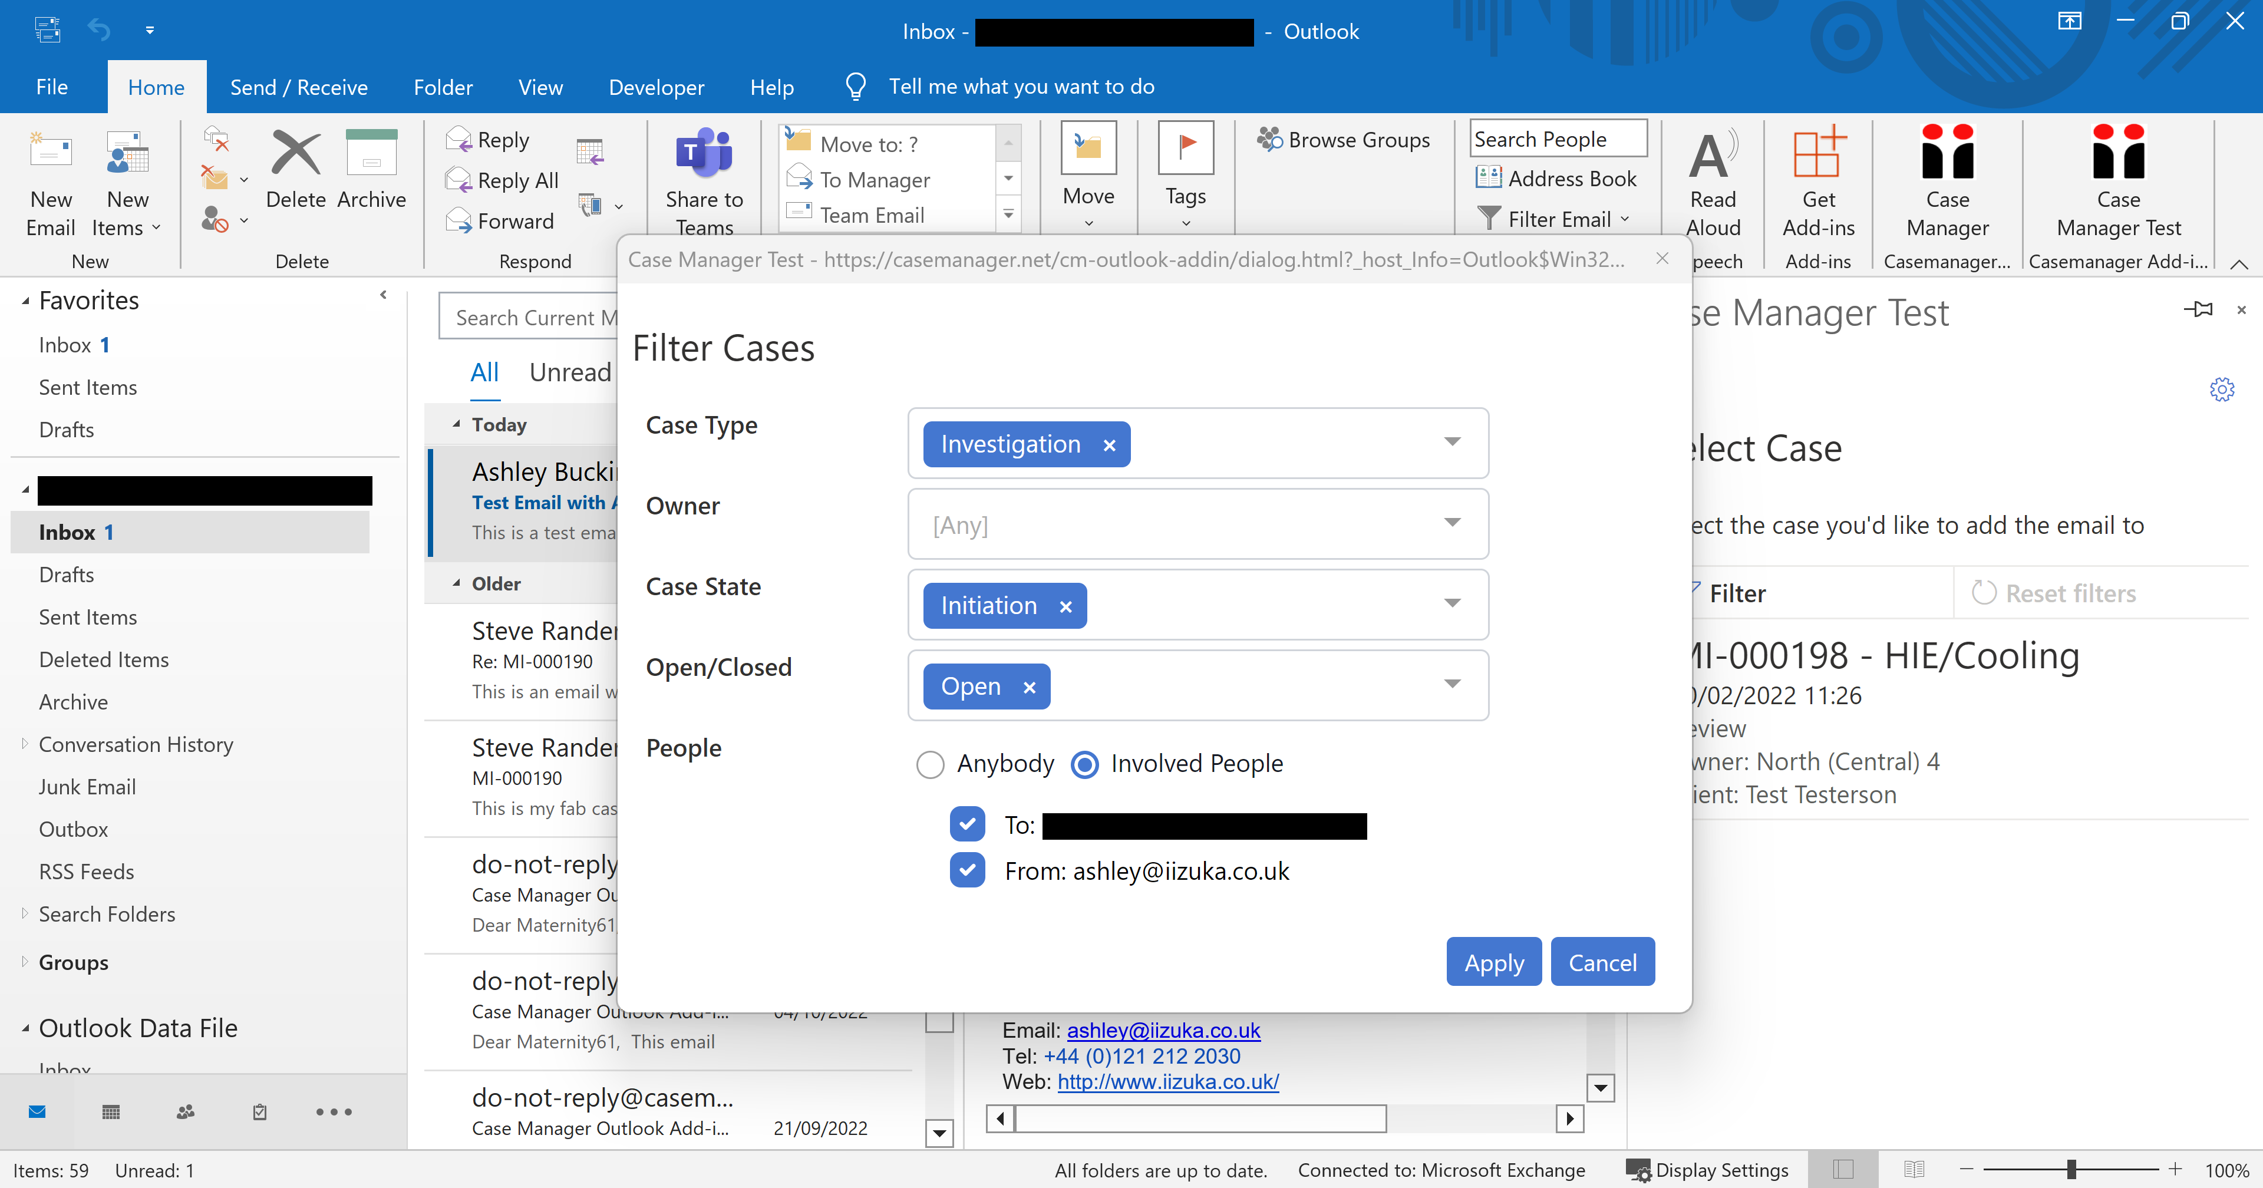Pin the Case Manager Test pane
The width and height of the screenshot is (2263, 1188).
(x=2197, y=309)
